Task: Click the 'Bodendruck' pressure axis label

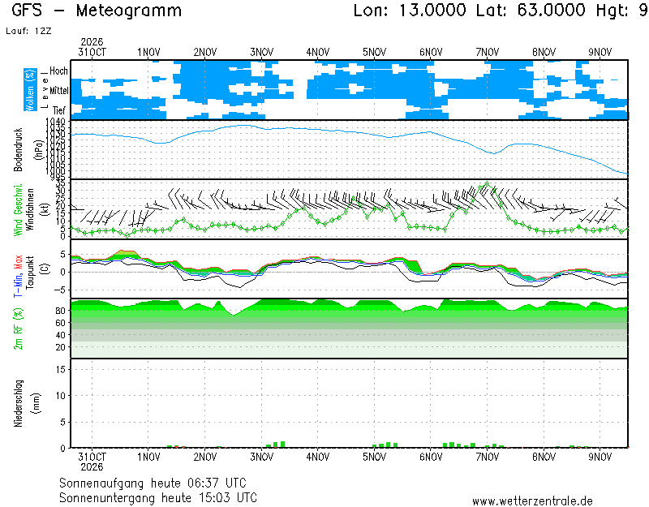Action: [x=18, y=150]
